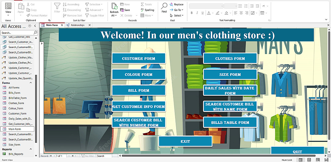Image resolution: width=331 pixels, height=162 pixels.
Task: Switch to Form View in status bar
Action: [301, 160]
